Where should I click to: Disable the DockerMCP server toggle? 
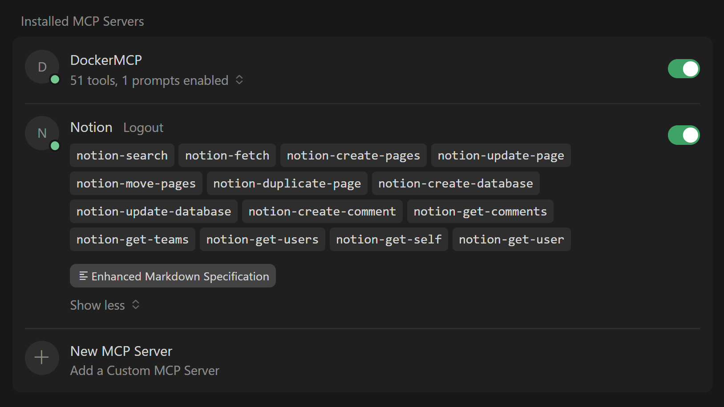click(684, 69)
